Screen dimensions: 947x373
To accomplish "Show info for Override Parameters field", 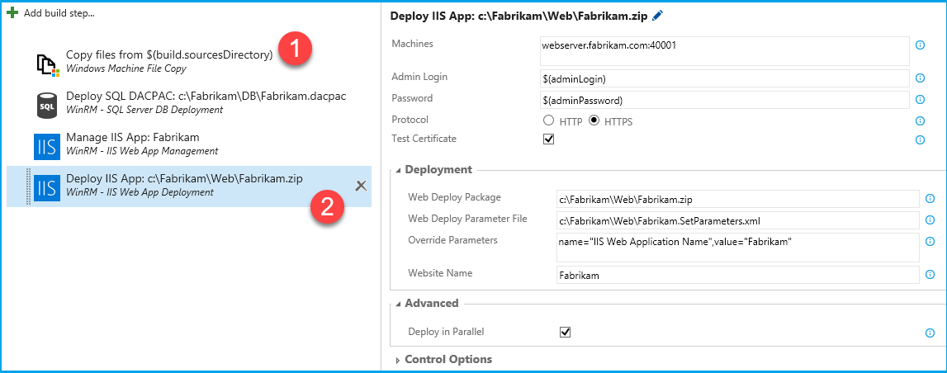I will click(x=930, y=242).
